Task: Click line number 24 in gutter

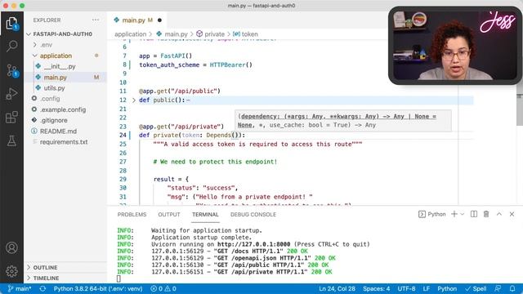Action: (123, 135)
